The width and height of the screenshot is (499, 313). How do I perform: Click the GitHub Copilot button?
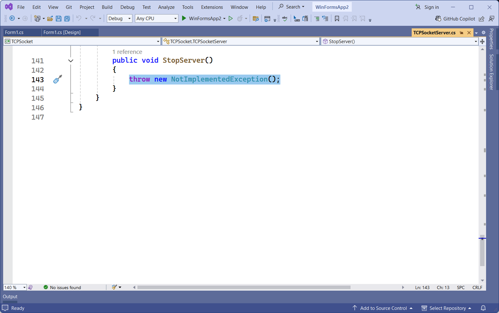tap(455, 19)
